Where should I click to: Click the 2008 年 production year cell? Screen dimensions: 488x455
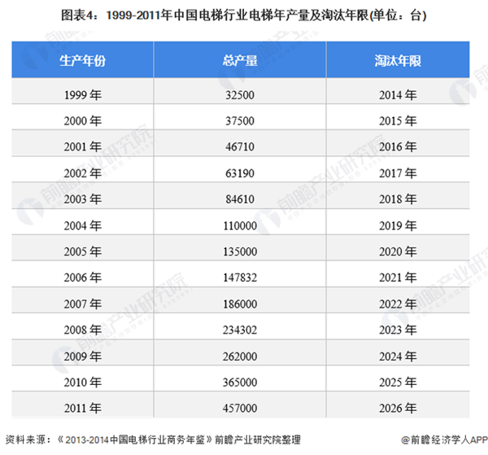pos(83,329)
